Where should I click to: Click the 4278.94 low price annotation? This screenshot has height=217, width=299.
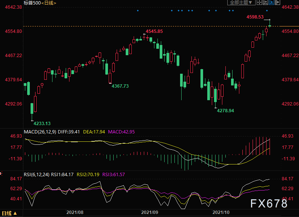point(225,111)
